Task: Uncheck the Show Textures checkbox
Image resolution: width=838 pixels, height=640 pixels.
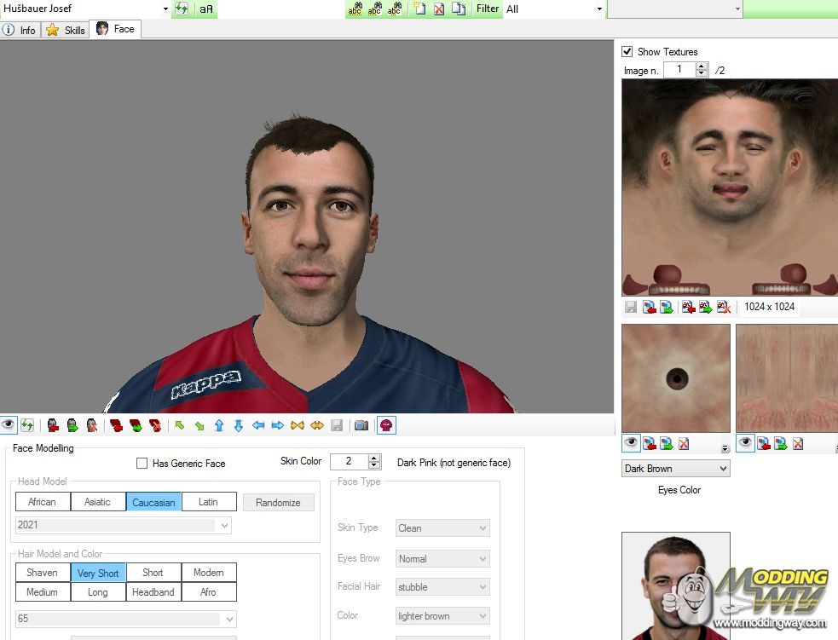Action: (627, 52)
